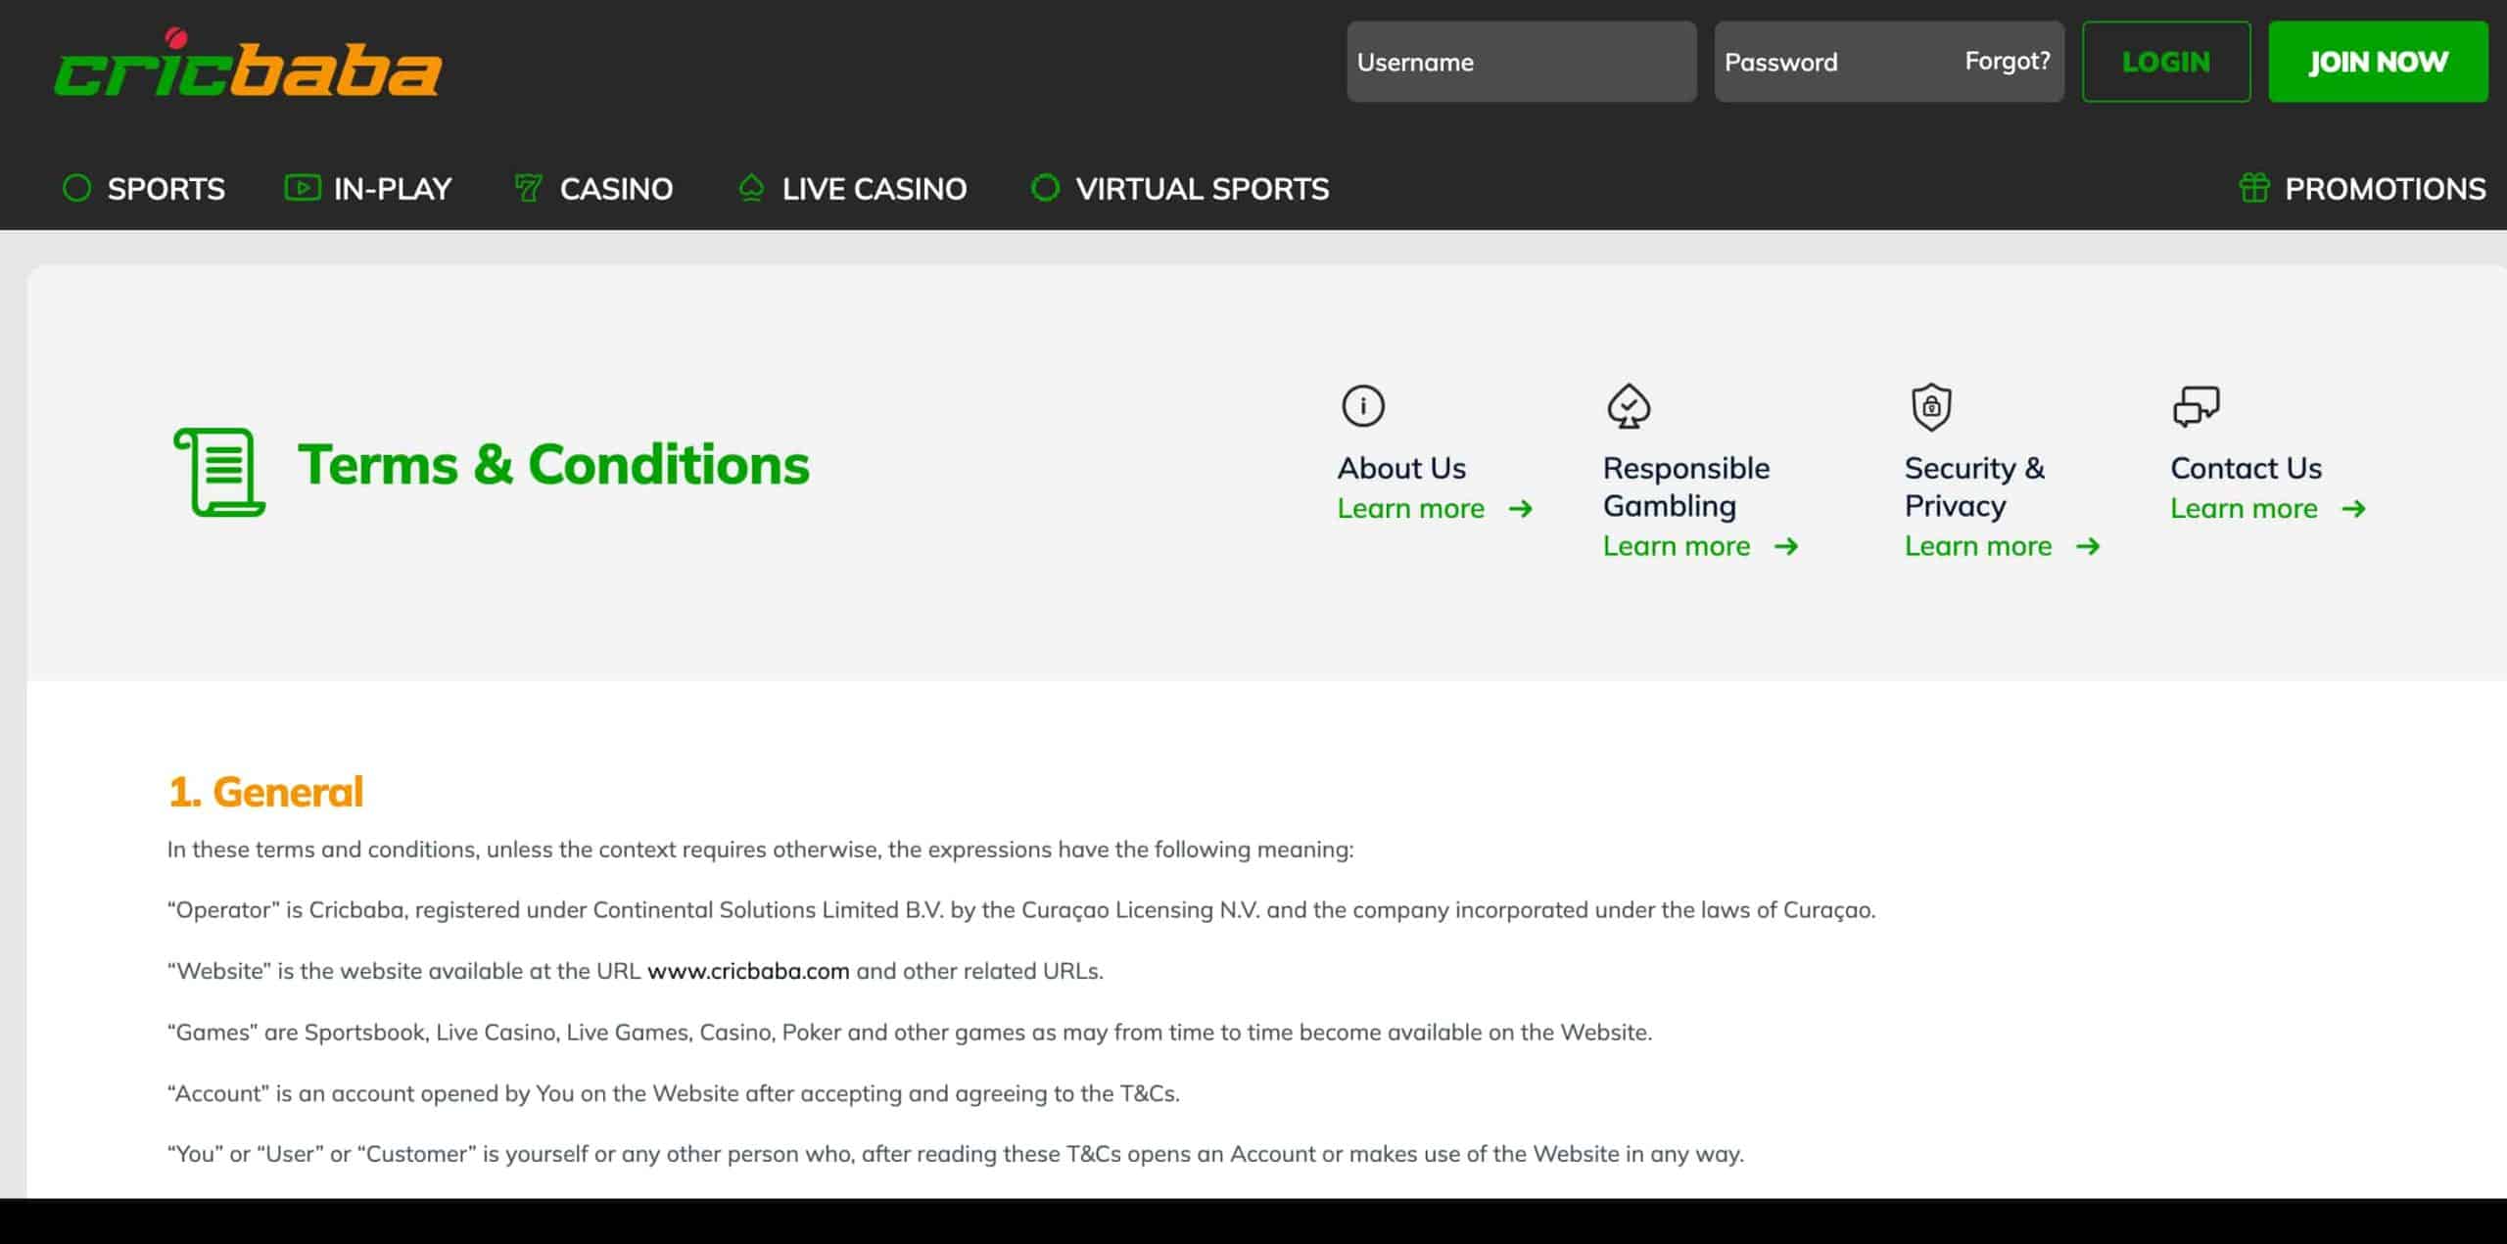2507x1244 pixels.
Task: Follow Learn more under Security & Privacy
Action: click(1977, 546)
